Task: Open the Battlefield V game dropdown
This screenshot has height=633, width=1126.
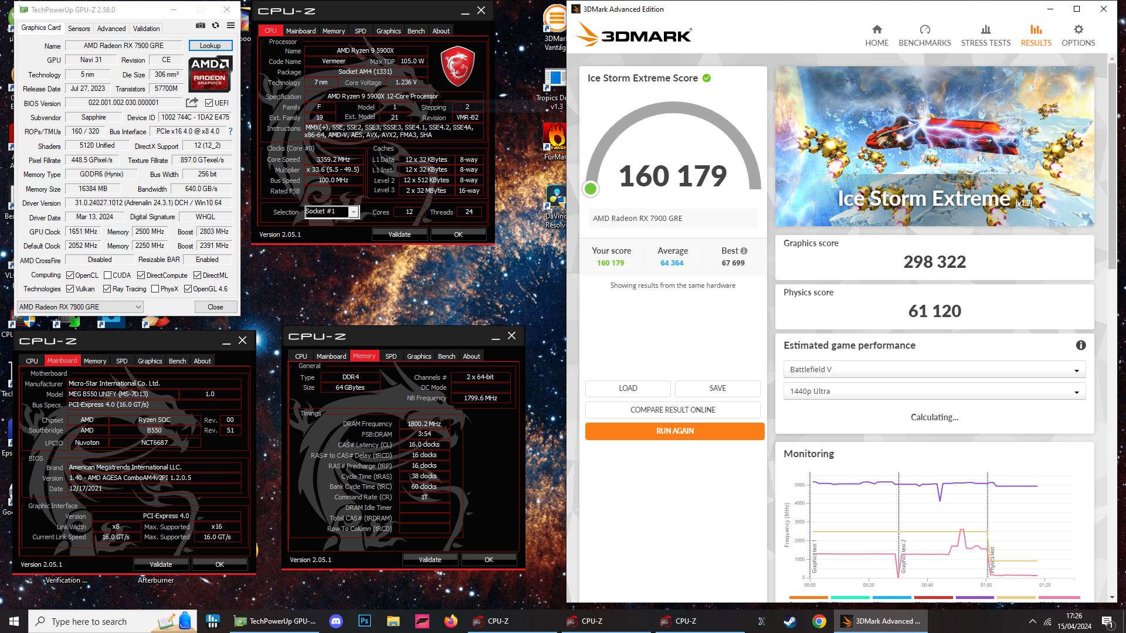Action: [934, 369]
